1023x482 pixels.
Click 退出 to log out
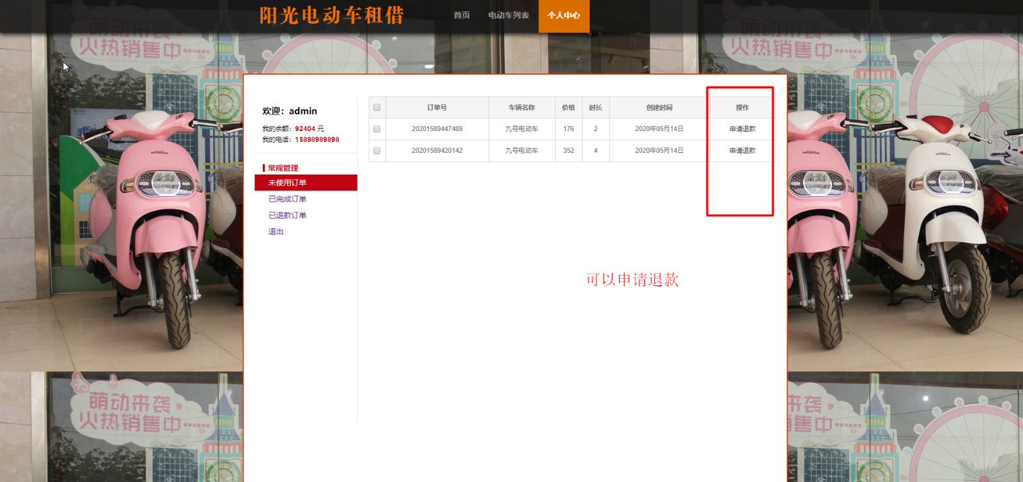point(276,231)
